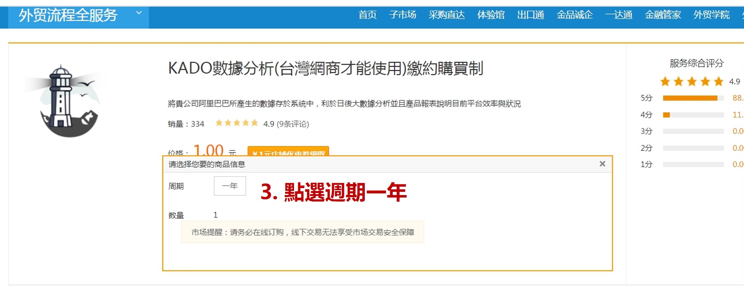Image resolution: width=744 pixels, height=294 pixels.
Task: Click the product star rating beside 销量
Action: (x=237, y=123)
